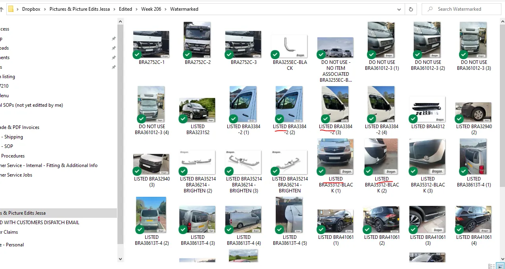Go to the Dropbox breadcrumb
The image size is (505, 269).
point(31,9)
